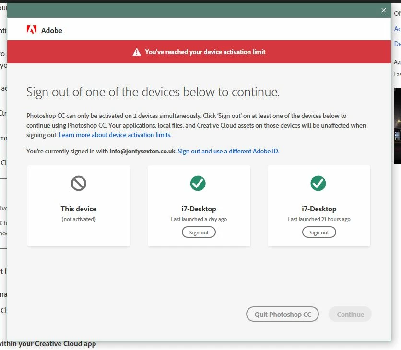
Task: Click the Adobe wordmark text
Action: tap(52, 30)
